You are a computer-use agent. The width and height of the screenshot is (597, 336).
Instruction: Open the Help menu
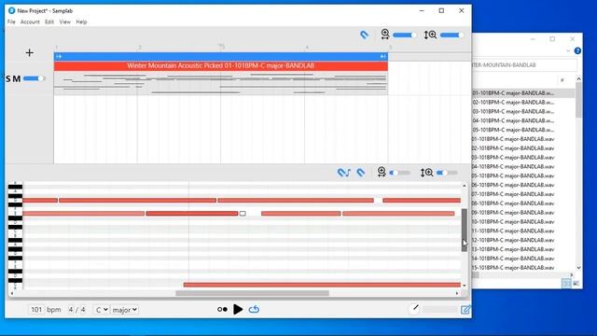(81, 21)
